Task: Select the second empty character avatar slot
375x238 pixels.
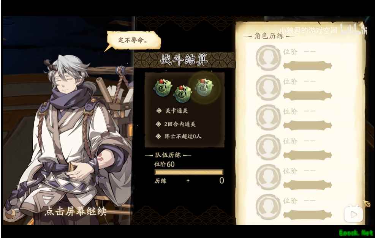Action: pos(268,87)
